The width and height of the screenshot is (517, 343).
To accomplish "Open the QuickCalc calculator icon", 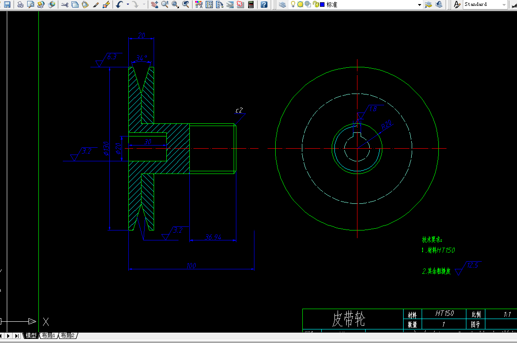I will pos(250,4).
